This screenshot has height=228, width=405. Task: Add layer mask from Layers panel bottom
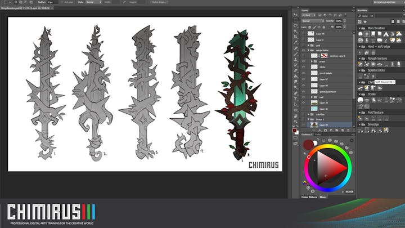[326, 130]
